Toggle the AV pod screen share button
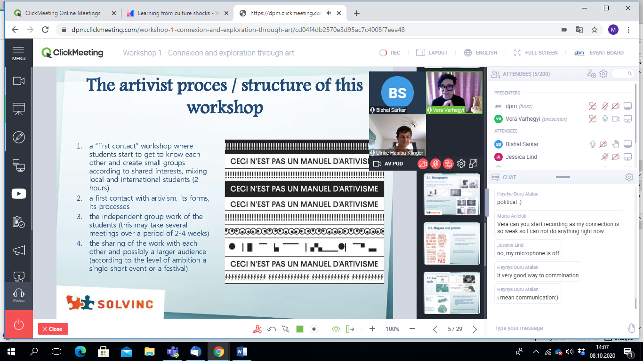The width and height of the screenshot is (643, 361). 449,164
